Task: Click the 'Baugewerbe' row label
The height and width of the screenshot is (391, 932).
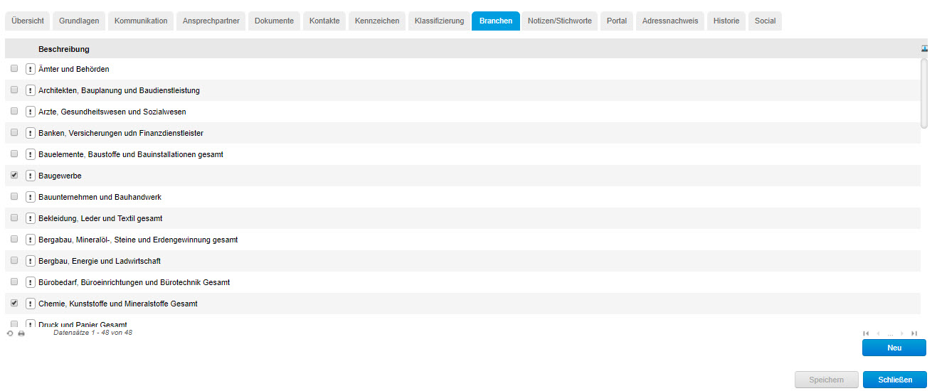Action: (60, 176)
